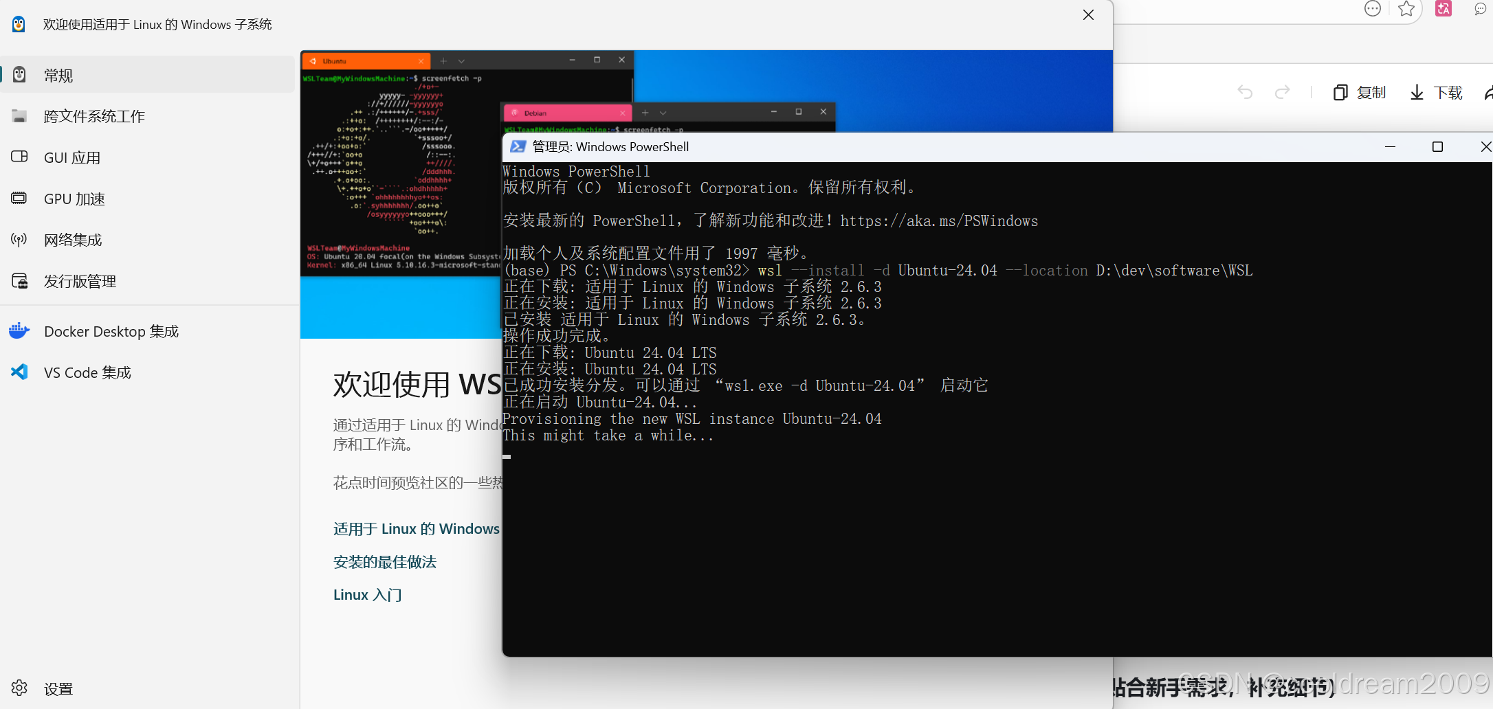Viewport: 1493px width, 709px height.
Task: Select 发行版管理 in the sidebar
Action: click(x=148, y=281)
